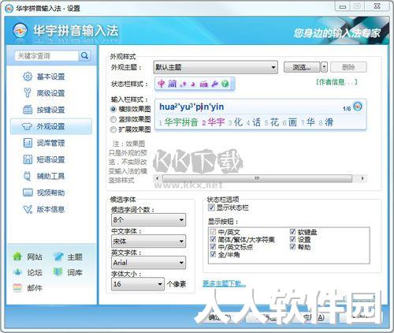
Task: Toggle the 帮助 button checkbox
Action: tap(292, 247)
